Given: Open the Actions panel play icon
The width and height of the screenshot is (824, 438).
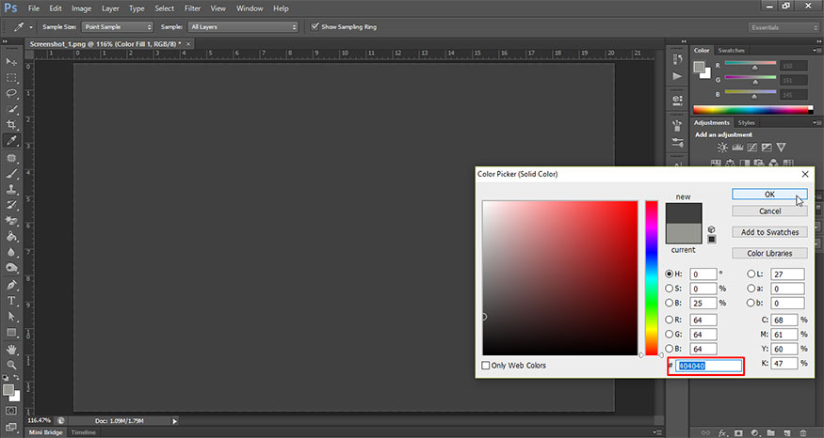Looking at the screenshot, I should coord(677,76).
